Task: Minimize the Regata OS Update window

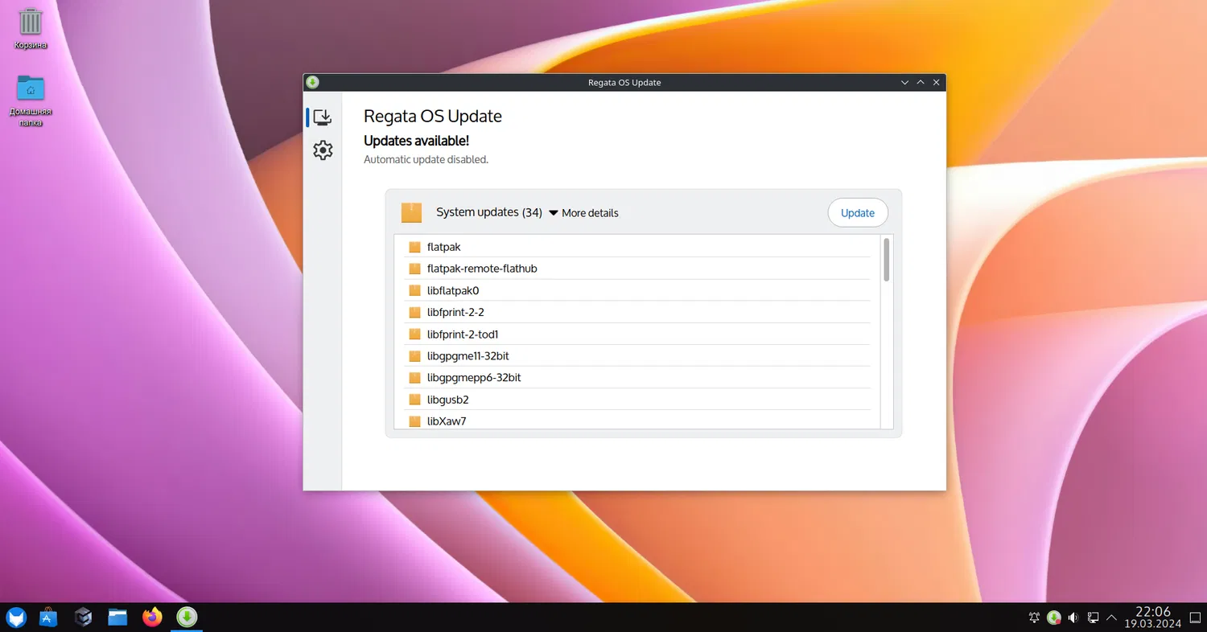Action: click(x=905, y=82)
